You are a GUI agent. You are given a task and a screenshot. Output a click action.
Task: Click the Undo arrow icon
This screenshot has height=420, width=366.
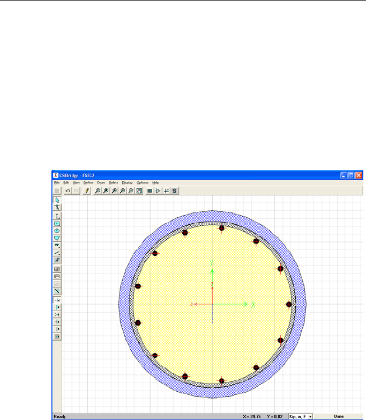(68, 191)
